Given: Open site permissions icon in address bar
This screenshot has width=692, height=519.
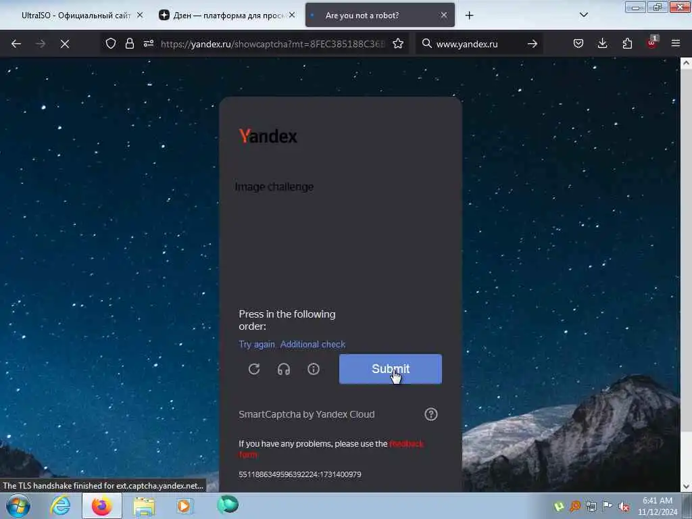Looking at the screenshot, I should coord(149,43).
